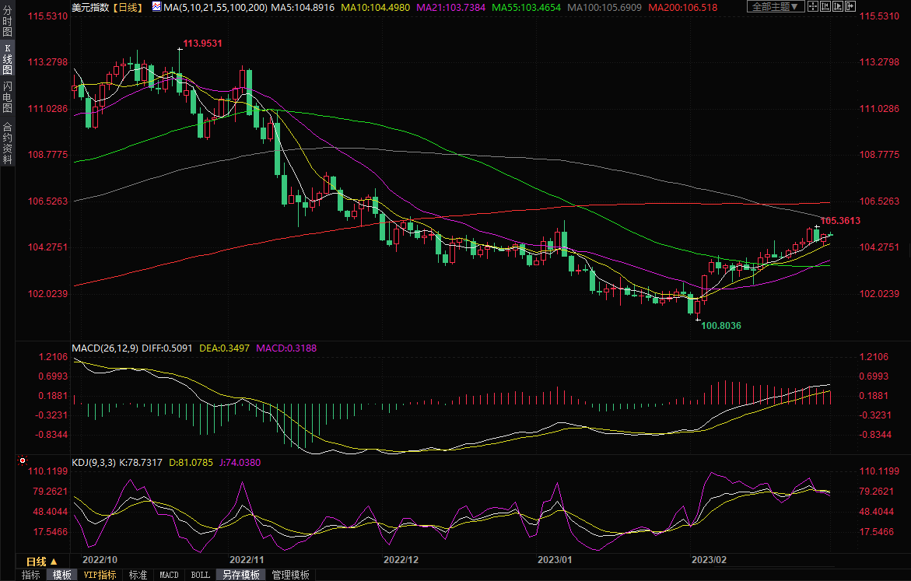This screenshot has height=581, width=911.
Task: Switch to the VIP指标 bottom tab
Action: click(100, 575)
